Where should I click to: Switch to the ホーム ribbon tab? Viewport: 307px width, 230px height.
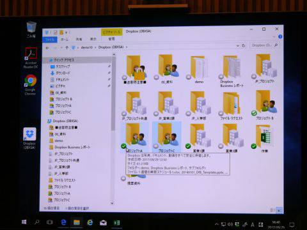(x=65, y=40)
